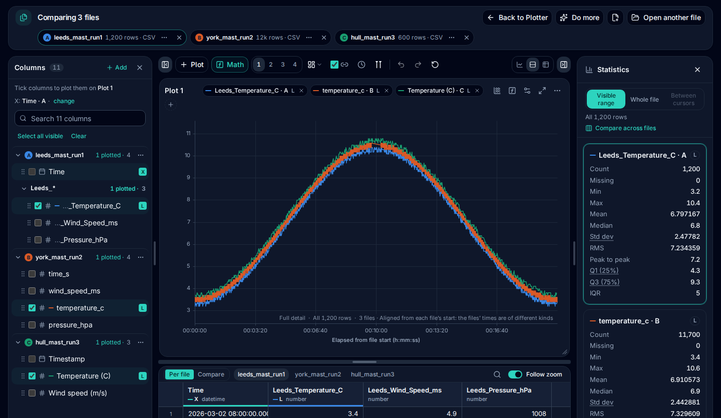Screen dimensions: 721x418
Task: Close the Statistics panel
Action: tap(697, 70)
